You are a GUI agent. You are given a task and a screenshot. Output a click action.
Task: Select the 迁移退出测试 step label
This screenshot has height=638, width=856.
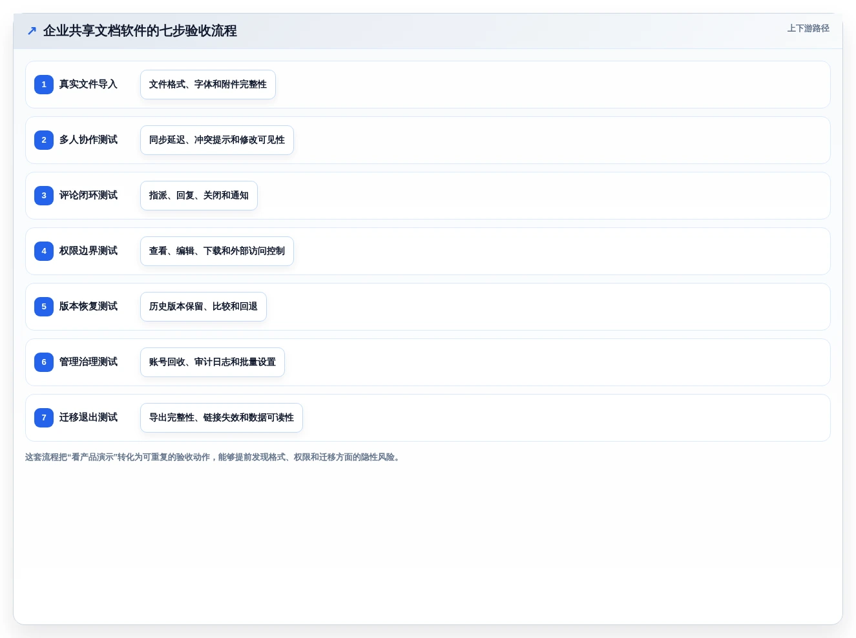tap(89, 418)
